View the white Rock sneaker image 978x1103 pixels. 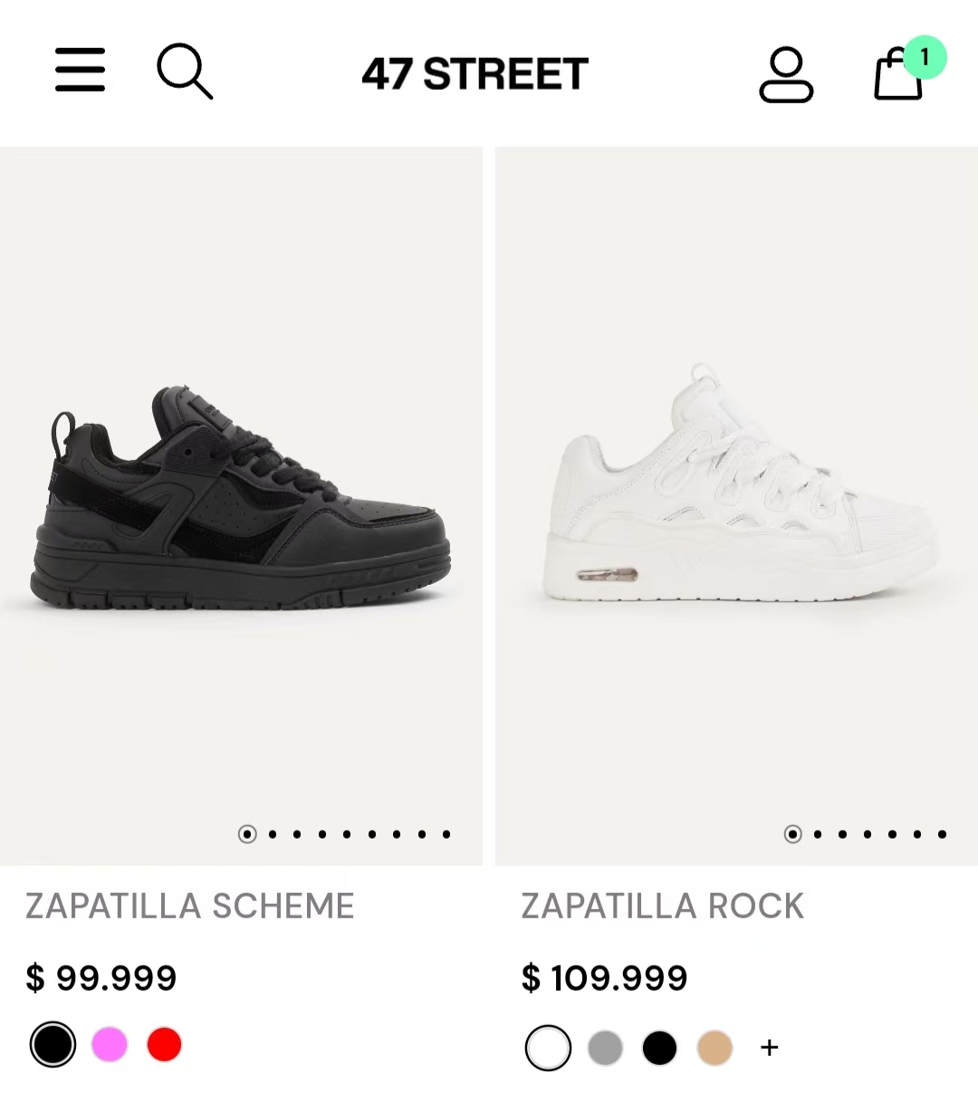pyautogui.click(x=736, y=489)
